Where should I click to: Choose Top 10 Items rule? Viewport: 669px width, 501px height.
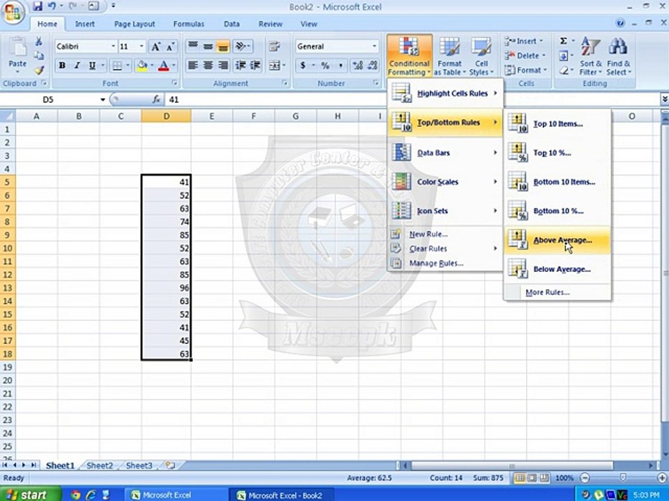pyautogui.click(x=557, y=124)
